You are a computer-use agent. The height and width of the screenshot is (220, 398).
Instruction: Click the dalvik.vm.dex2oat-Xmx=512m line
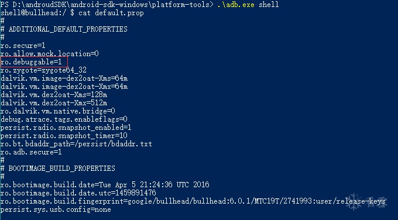54,103
